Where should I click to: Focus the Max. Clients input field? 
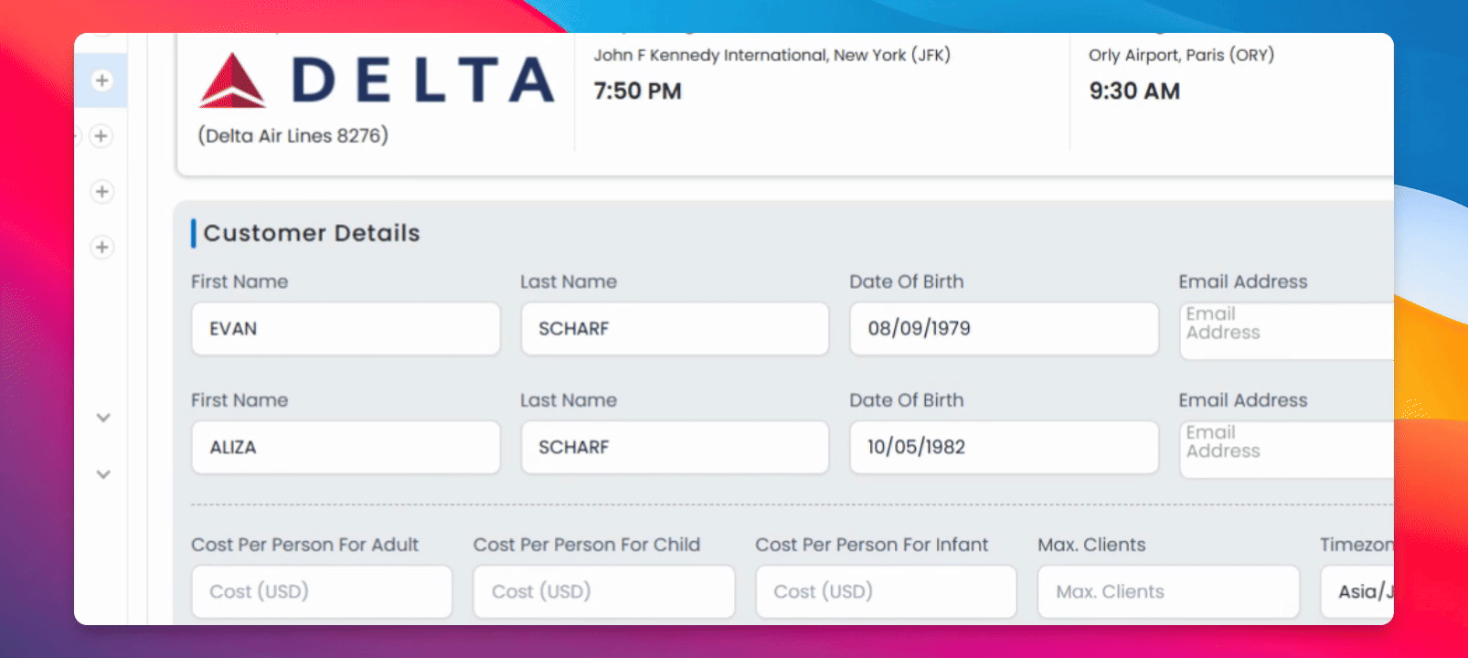[1168, 591]
